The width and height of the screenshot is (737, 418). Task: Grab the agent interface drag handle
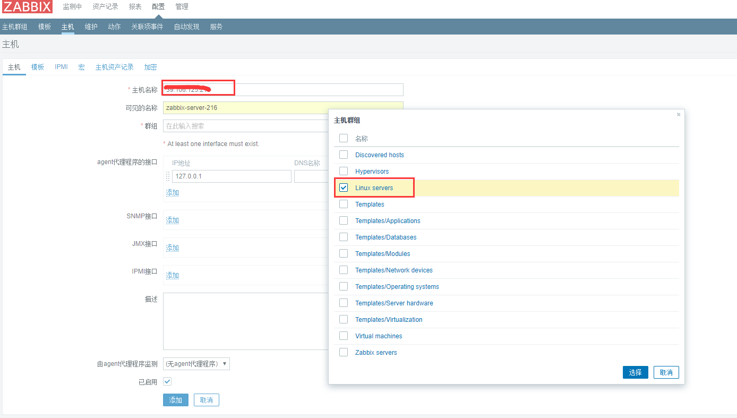click(168, 176)
